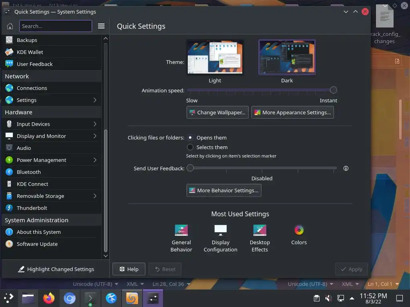The height and width of the screenshot is (307, 410).
Task: Open Bluetooth settings
Action: pyautogui.click(x=51, y=172)
